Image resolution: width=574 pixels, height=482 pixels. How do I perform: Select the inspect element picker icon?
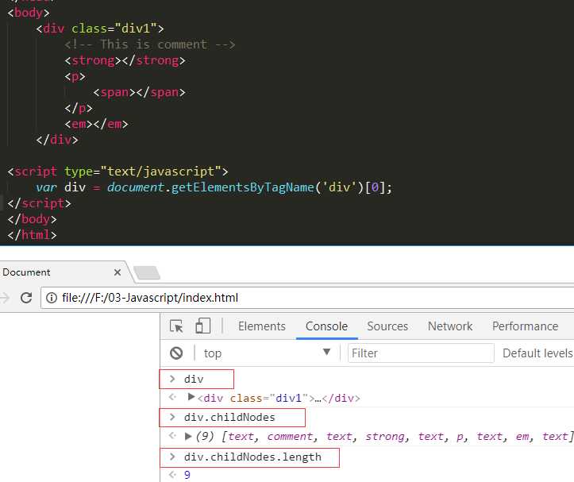point(176,326)
